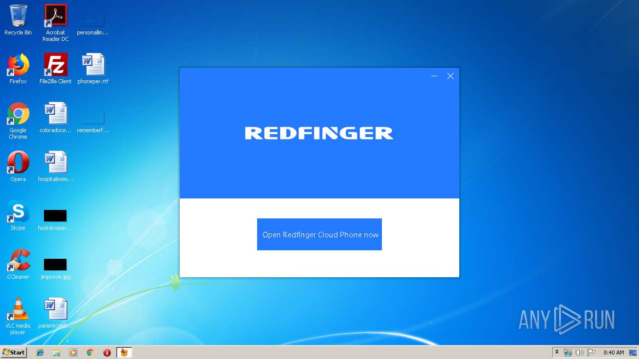Minimize the Redfinger installer window

coord(434,76)
